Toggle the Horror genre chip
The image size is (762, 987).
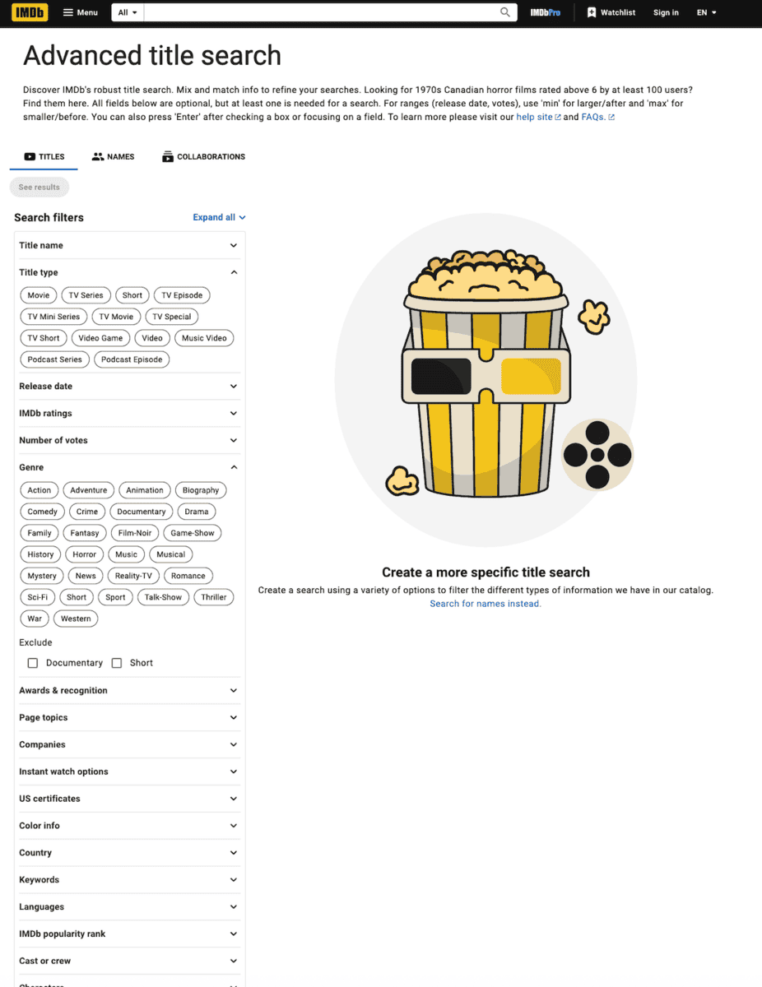(x=84, y=554)
